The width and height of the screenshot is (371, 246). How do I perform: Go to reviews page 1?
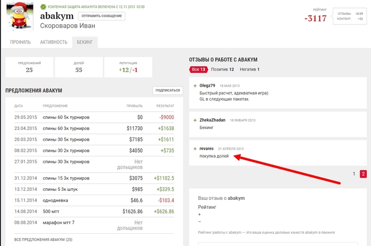point(354,174)
